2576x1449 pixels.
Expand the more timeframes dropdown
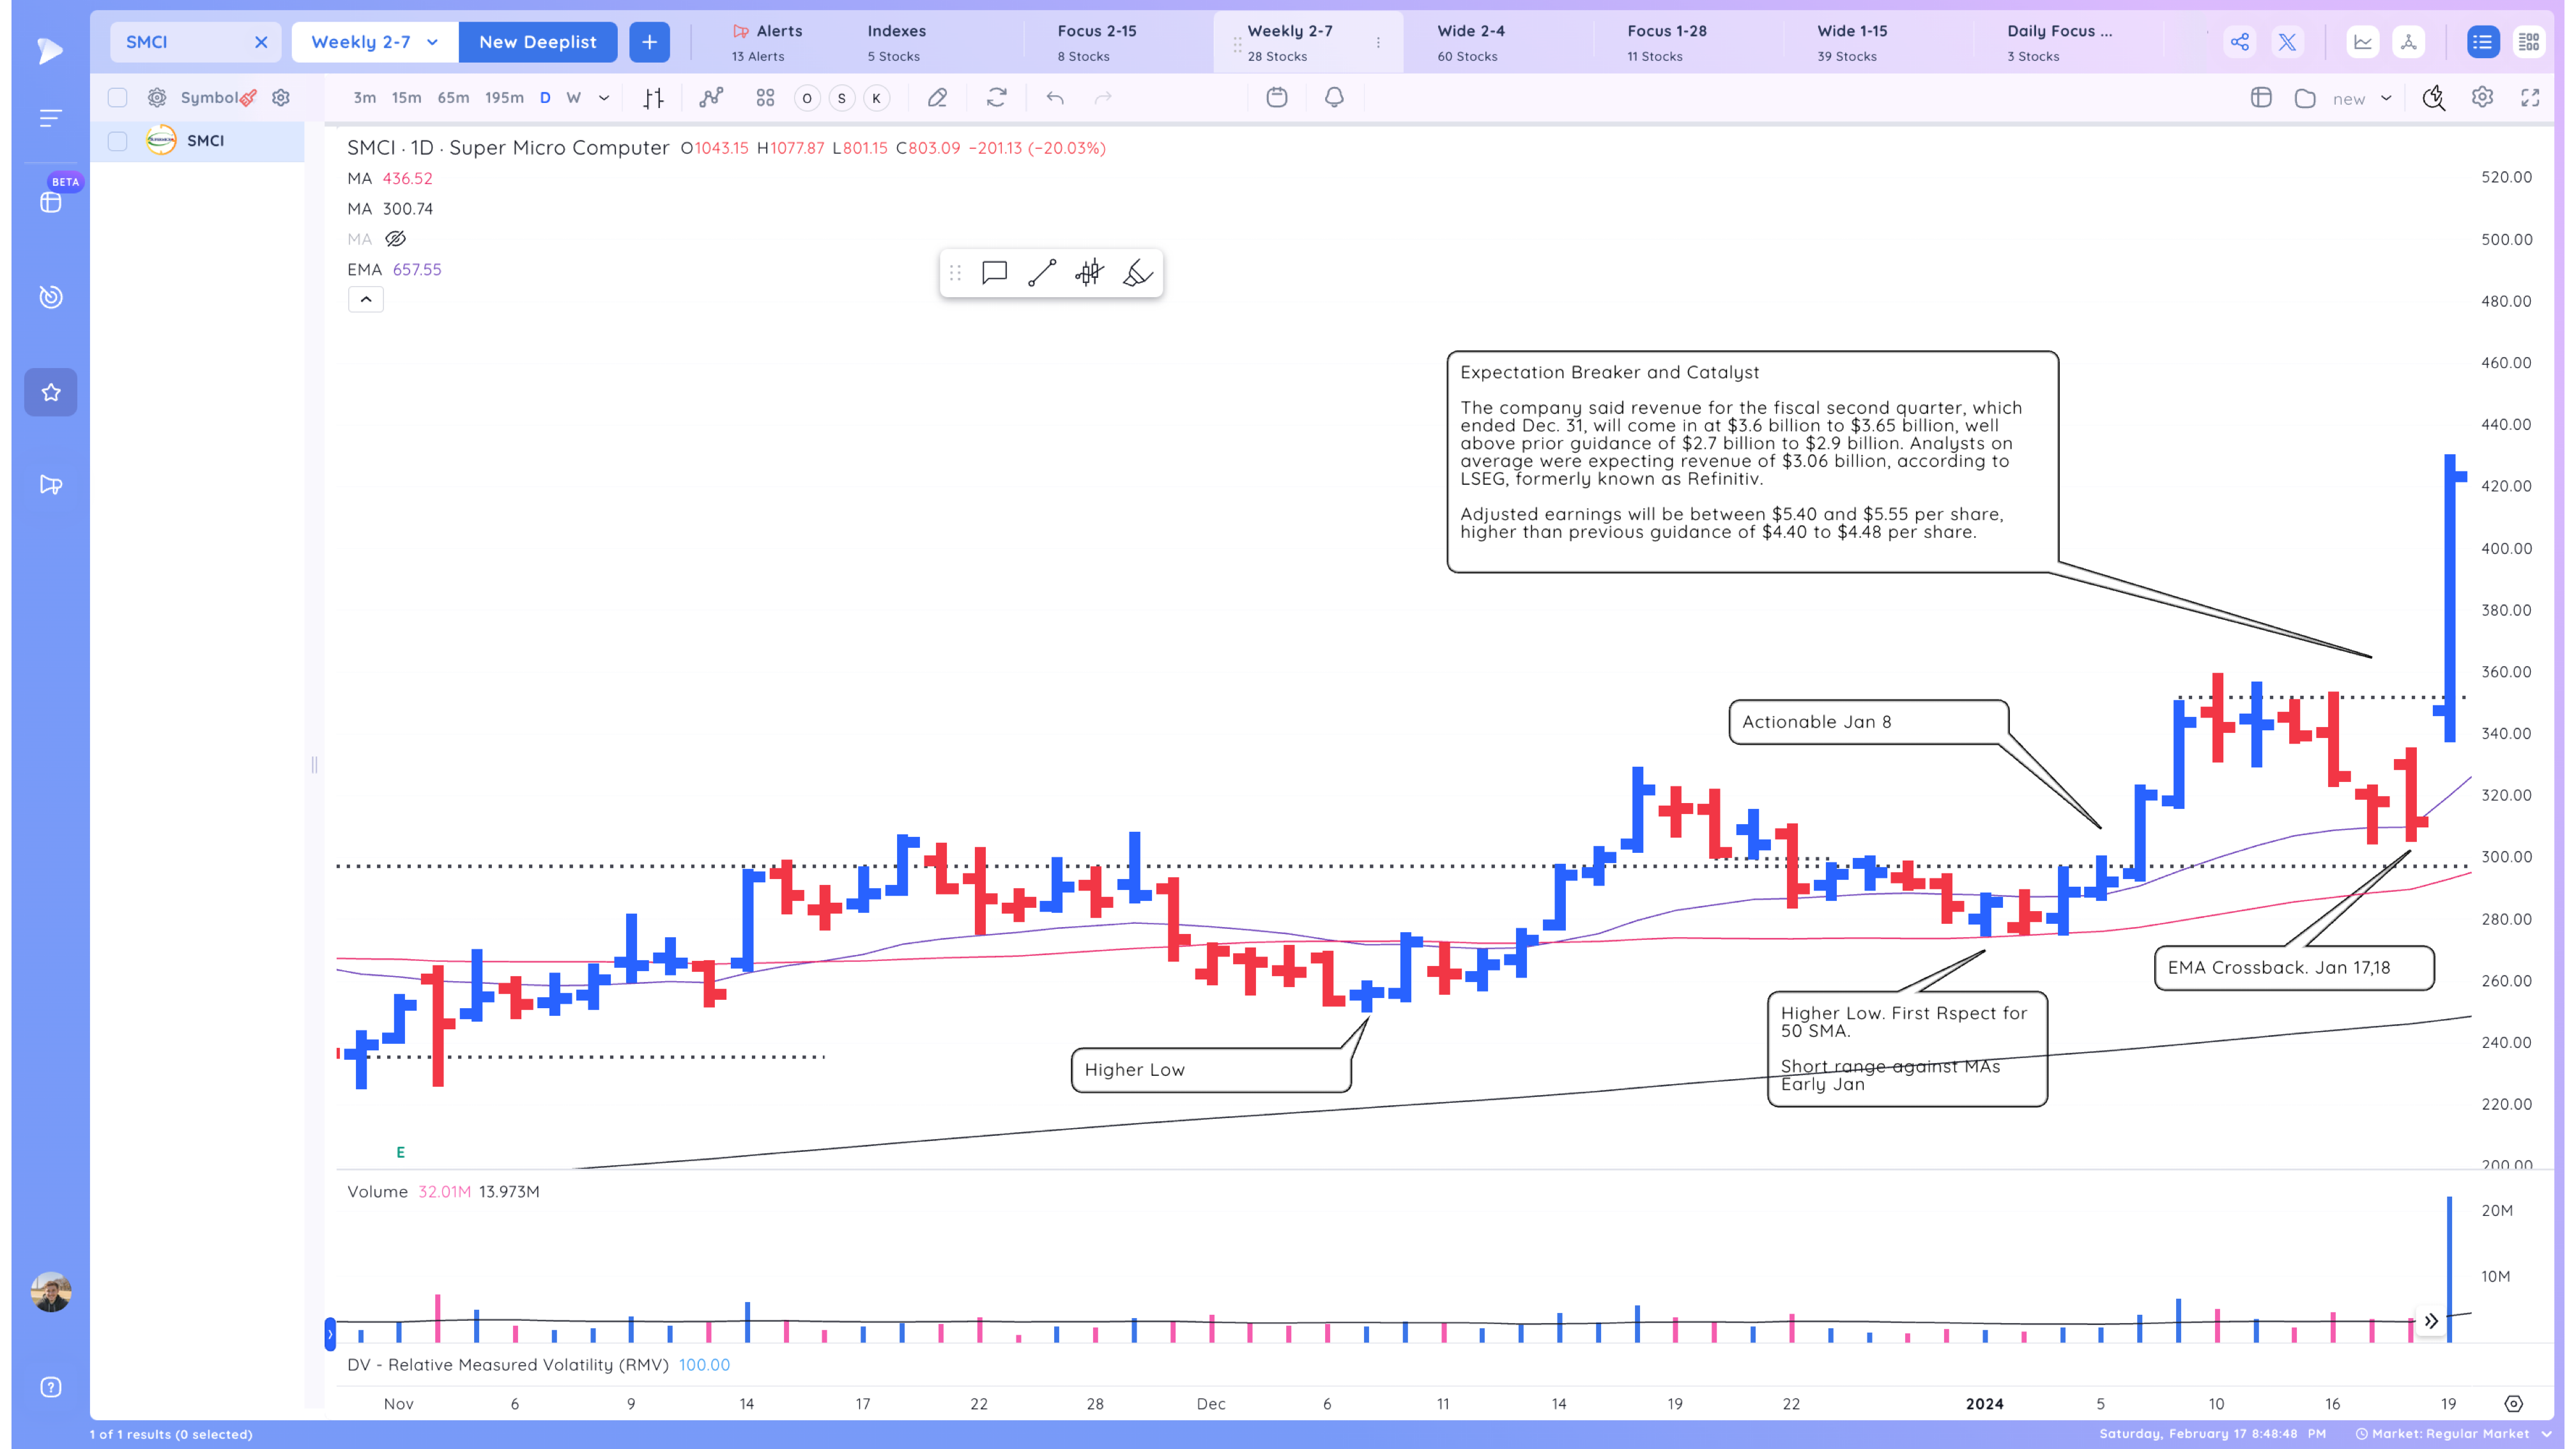[604, 98]
